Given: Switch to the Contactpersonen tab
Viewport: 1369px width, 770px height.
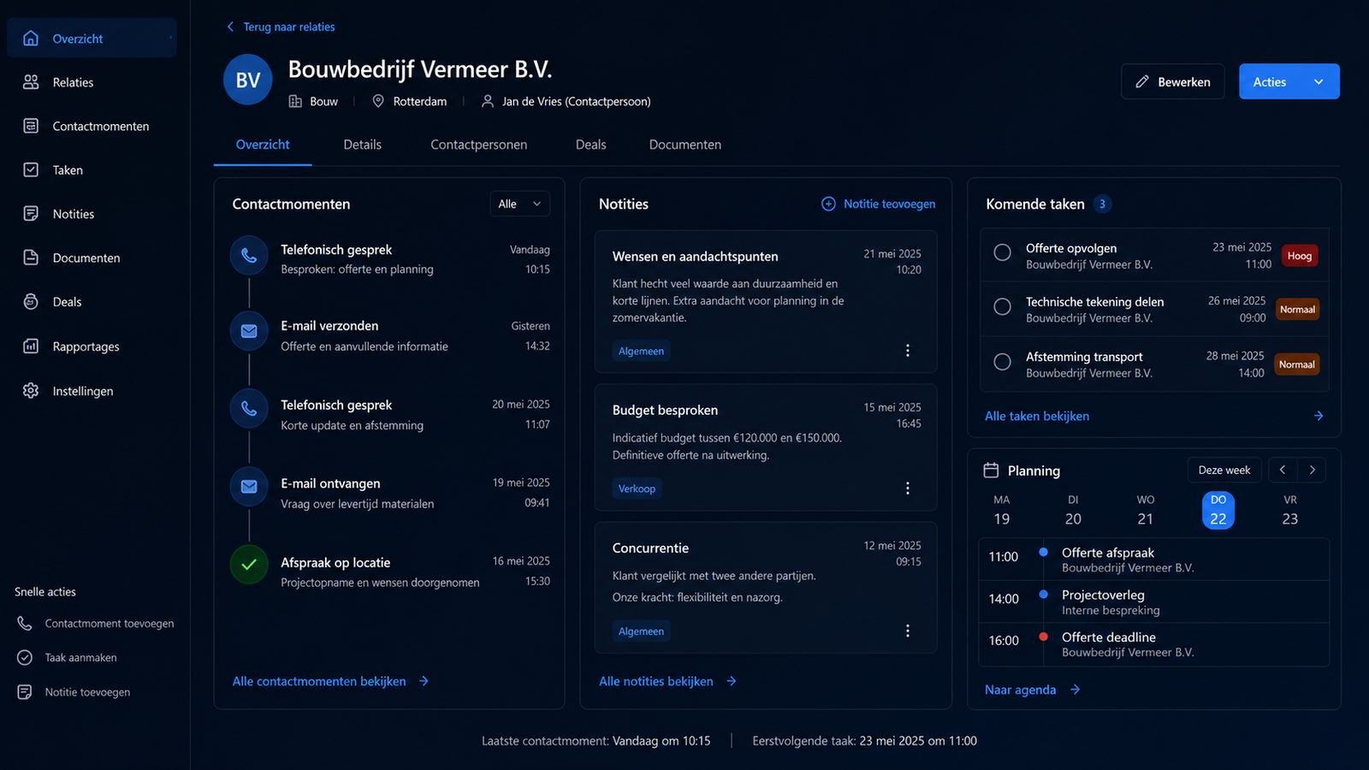Looking at the screenshot, I should pos(479,145).
